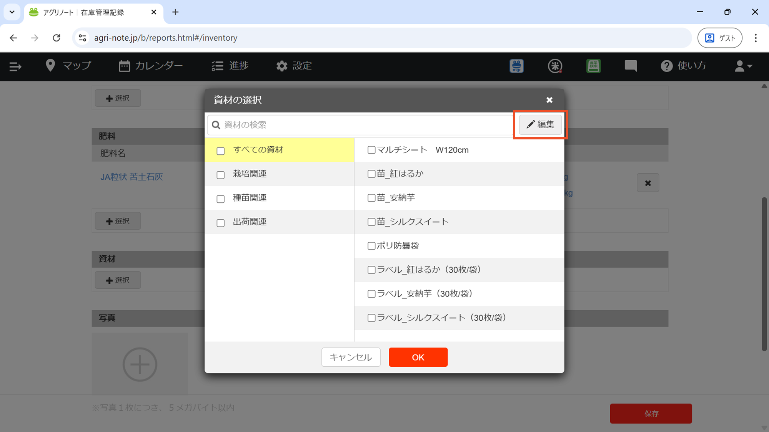
Task: Check the 種苗関連 category checkbox
Action: pos(220,199)
